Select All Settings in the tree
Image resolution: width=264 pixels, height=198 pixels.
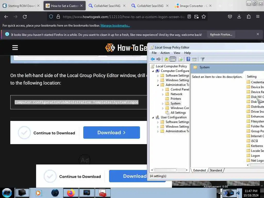pyautogui.click(x=178, y=113)
